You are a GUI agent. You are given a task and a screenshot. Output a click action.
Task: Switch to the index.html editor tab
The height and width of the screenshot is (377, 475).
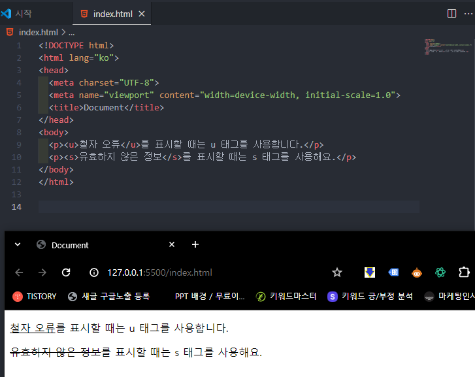[x=112, y=14]
